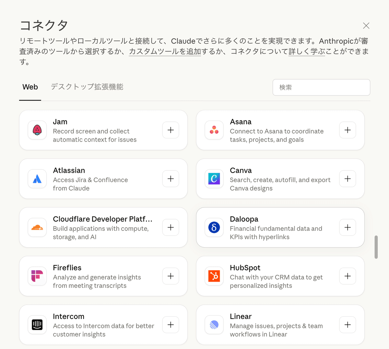The width and height of the screenshot is (389, 349).
Task: Click the Daloopa connector icon
Action: [x=214, y=227]
